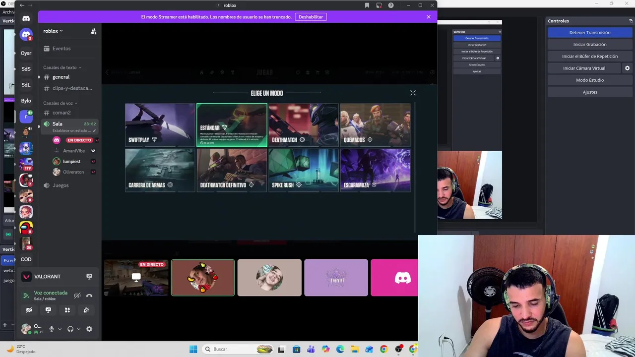Open the general text channel

click(x=69, y=77)
